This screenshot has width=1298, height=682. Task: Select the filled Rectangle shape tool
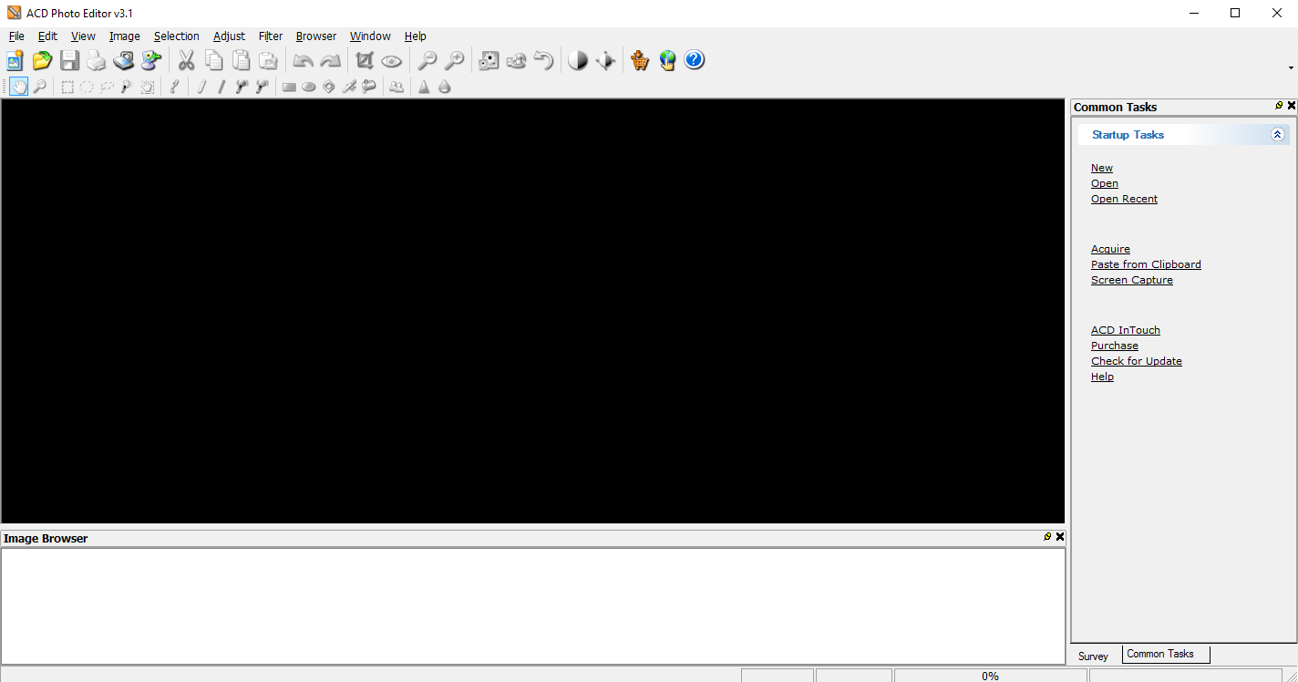289,87
